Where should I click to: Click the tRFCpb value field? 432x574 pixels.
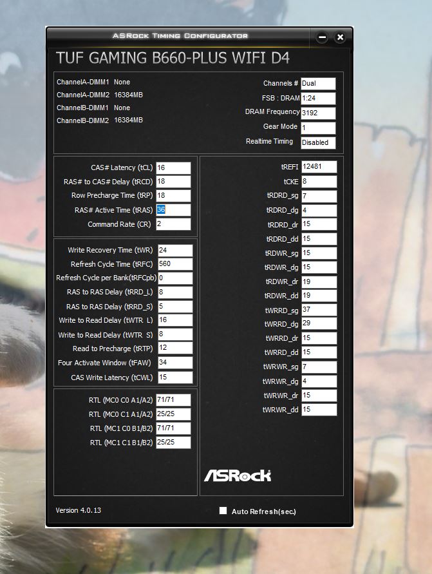pos(175,278)
